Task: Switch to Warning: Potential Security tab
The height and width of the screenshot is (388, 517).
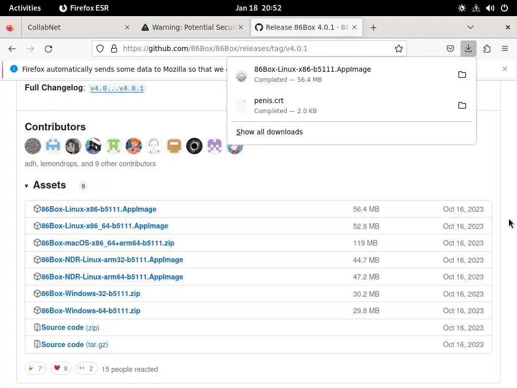Action: point(193,27)
